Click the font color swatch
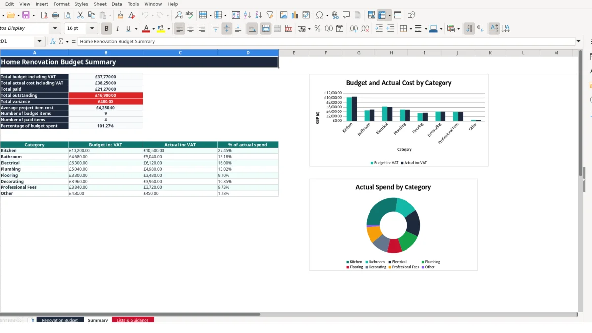 click(x=146, y=29)
